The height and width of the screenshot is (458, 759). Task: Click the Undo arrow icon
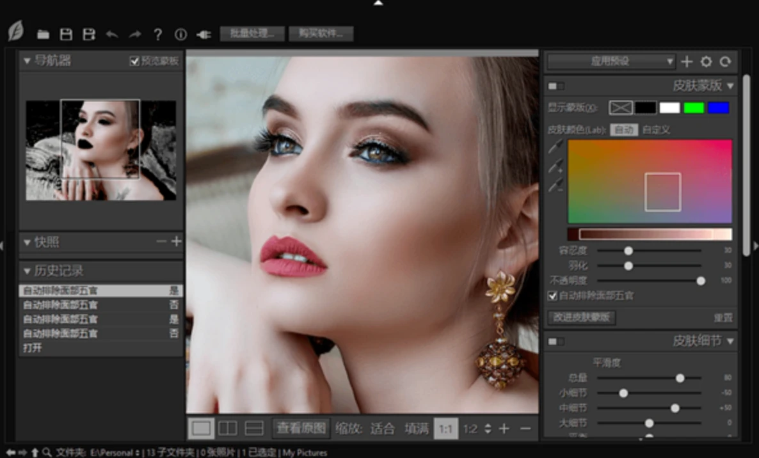click(112, 35)
